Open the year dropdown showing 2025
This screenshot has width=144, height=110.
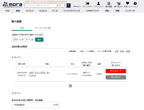pyautogui.click(x=16, y=40)
